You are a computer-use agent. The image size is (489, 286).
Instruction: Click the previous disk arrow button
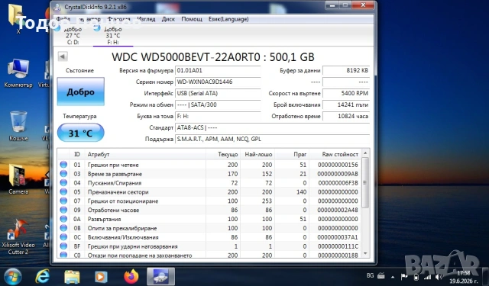point(63,56)
